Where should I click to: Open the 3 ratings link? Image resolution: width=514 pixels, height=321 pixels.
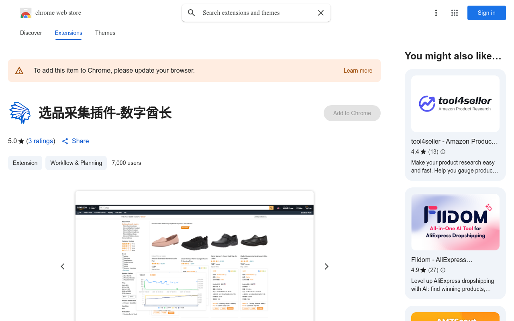(41, 141)
